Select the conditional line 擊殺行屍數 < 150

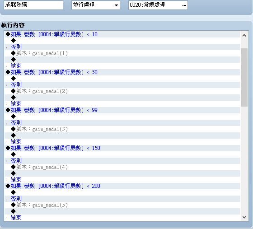[x=122, y=148]
